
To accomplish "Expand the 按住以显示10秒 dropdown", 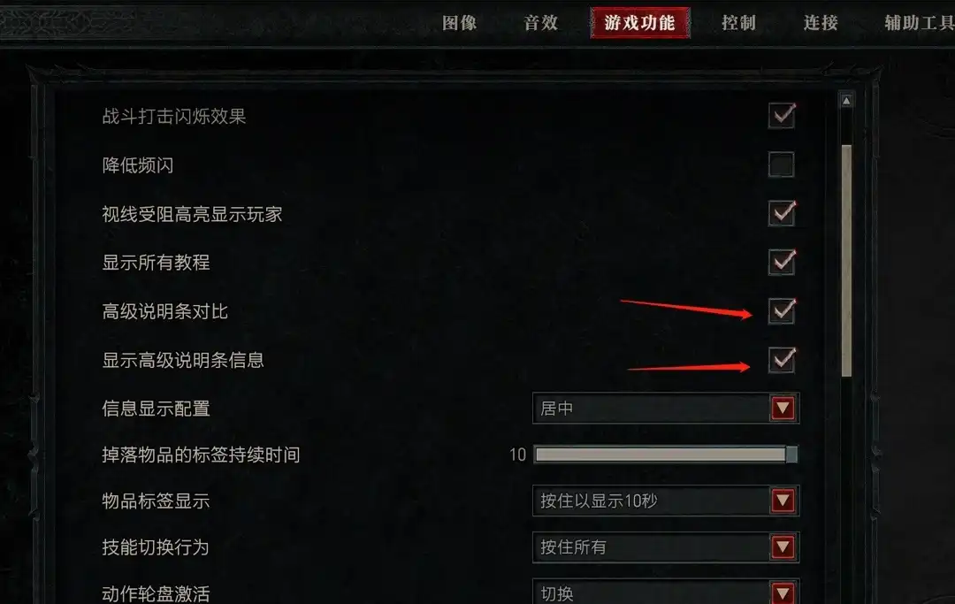I will pyautogui.click(x=666, y=501).
